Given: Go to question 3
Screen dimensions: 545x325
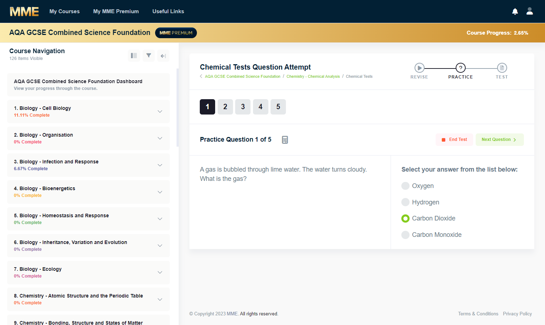Looking at the screenshot, I should coord(243,107).
